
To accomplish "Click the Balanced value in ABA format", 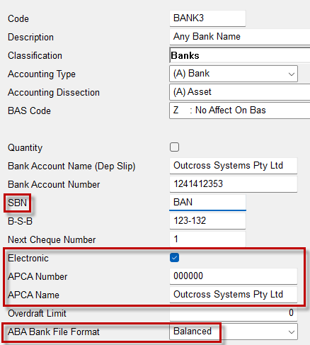I will 193,332.
